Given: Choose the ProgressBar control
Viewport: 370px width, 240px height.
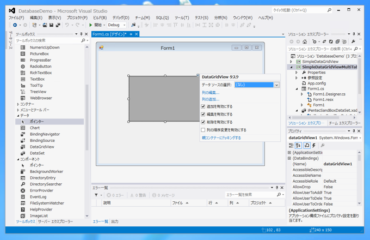Looking at the screenshot, I should pyautogui.click(x=40, y=60).
